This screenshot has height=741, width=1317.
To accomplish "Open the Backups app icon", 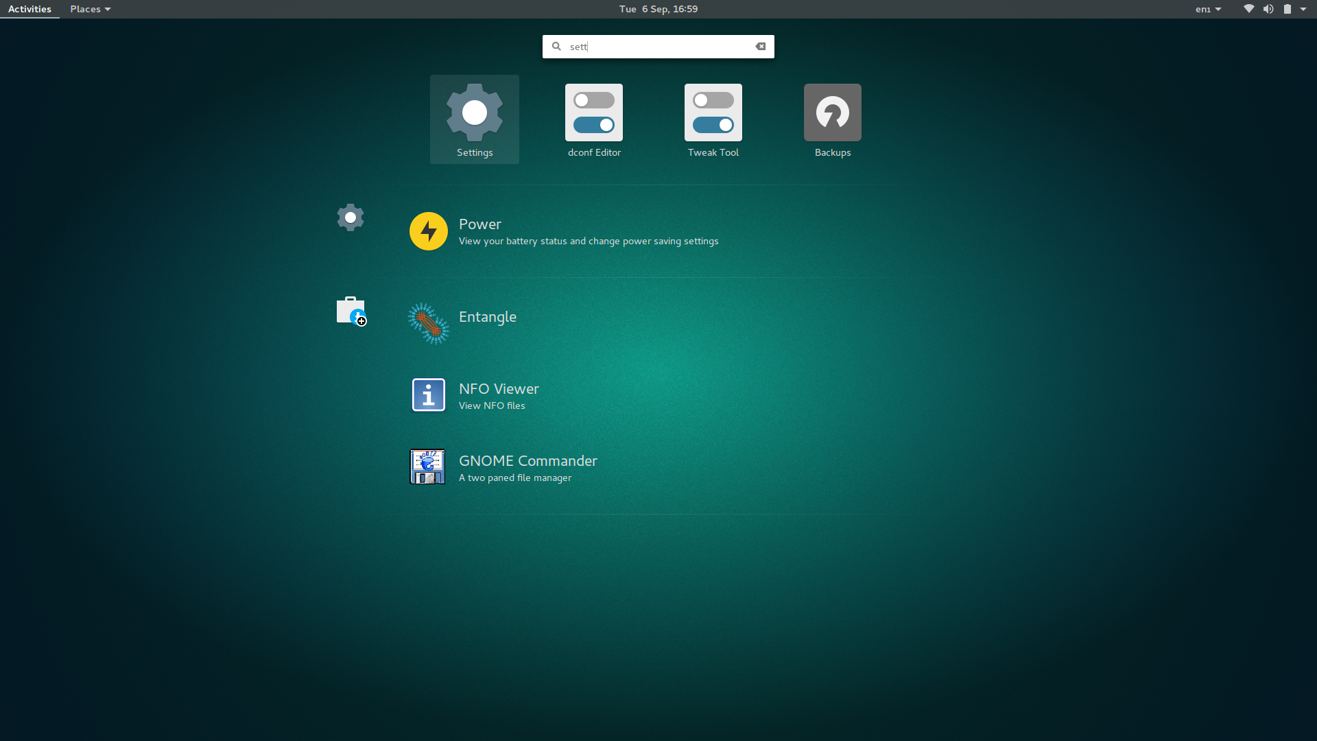I will click(x=833, y=112).
